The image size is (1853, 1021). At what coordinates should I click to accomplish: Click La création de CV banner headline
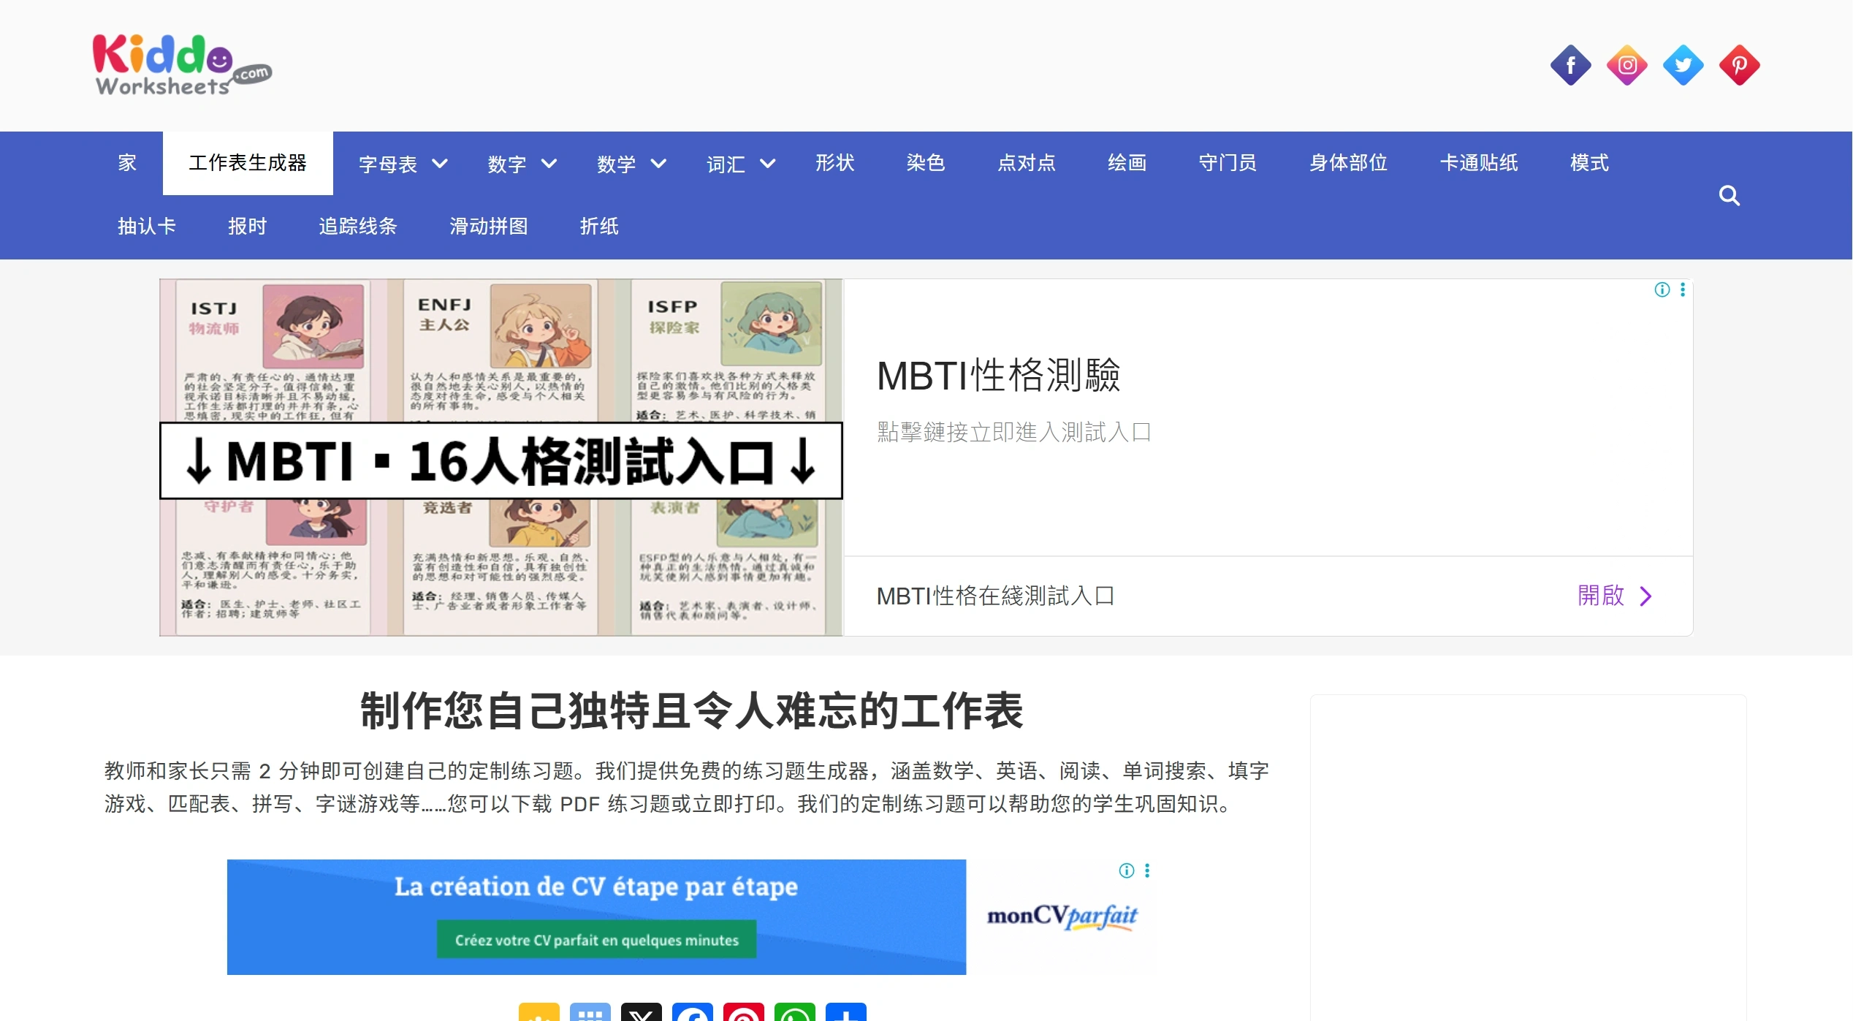596,887
